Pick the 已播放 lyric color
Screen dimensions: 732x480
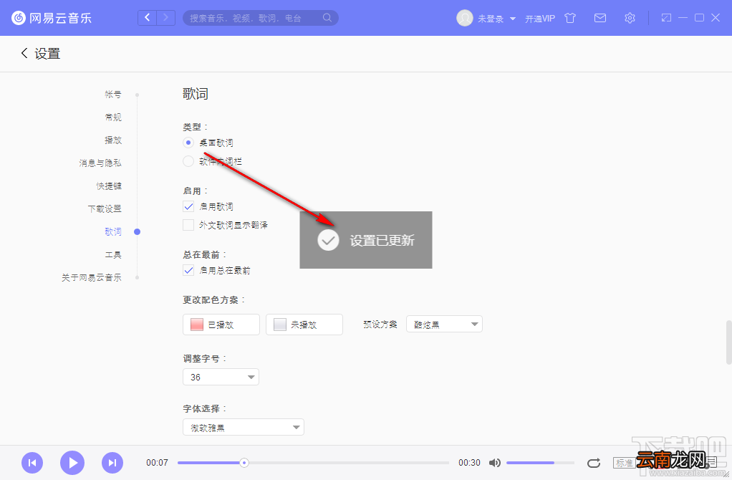[221, 325]
